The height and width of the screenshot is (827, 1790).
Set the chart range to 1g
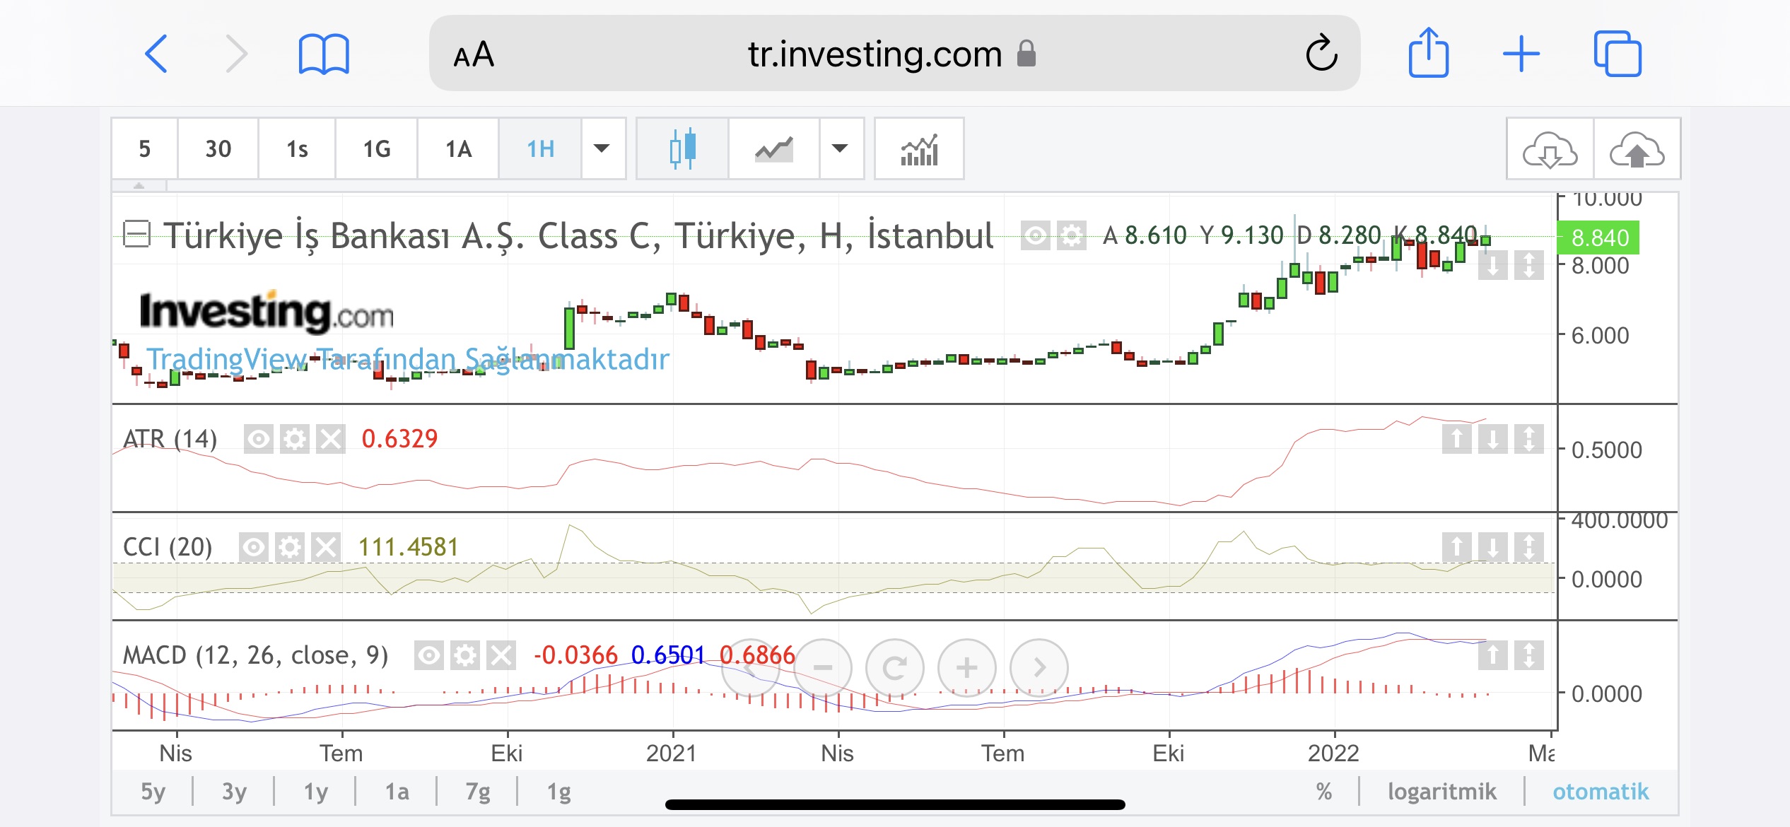559,792
